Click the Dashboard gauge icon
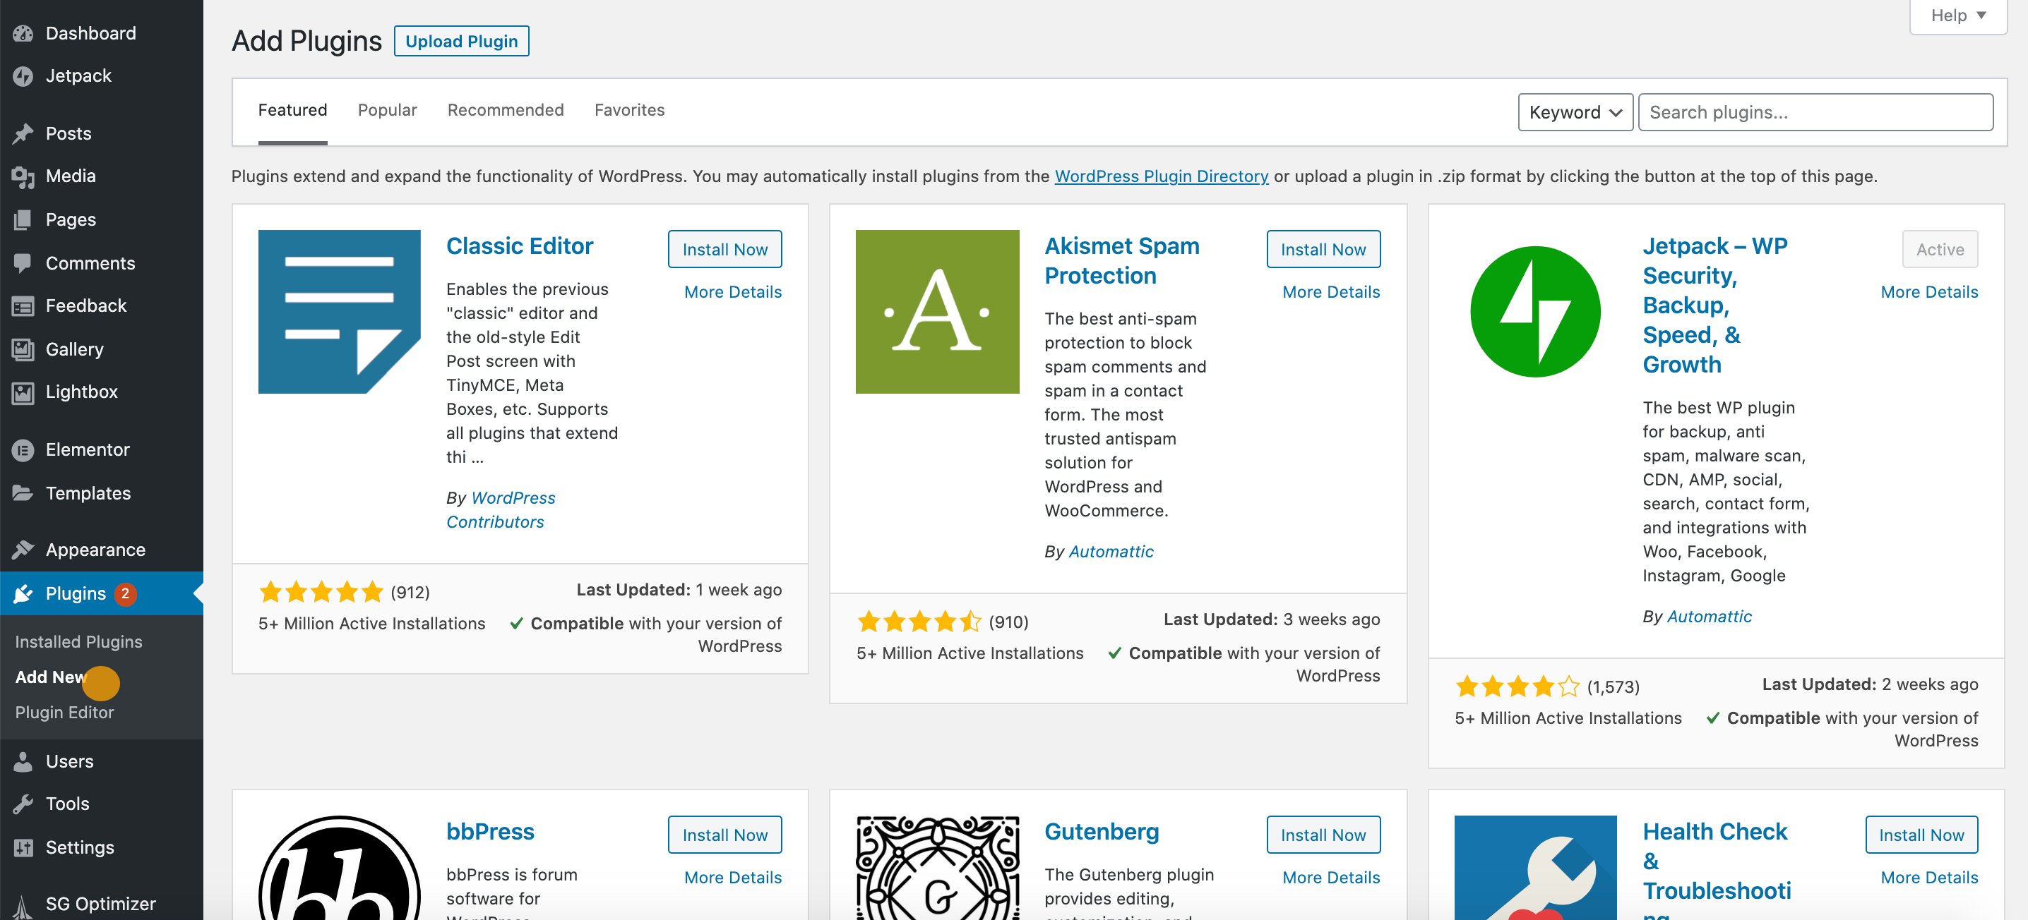This screenshot has height=920, width=2028. pos(23,33)
